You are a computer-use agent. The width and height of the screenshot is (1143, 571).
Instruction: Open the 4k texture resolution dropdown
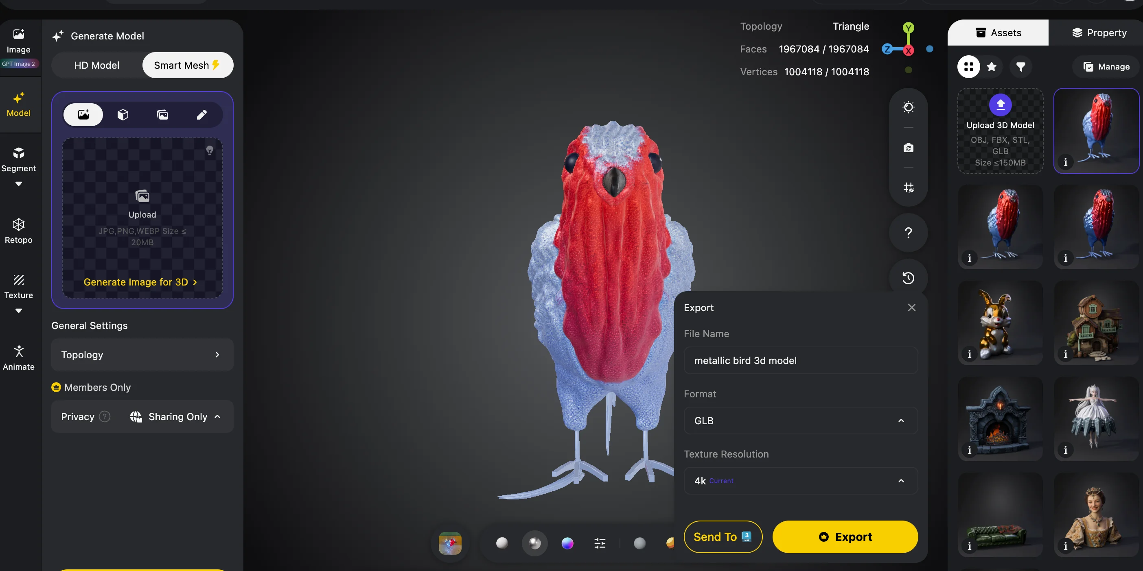coord(800,481)
